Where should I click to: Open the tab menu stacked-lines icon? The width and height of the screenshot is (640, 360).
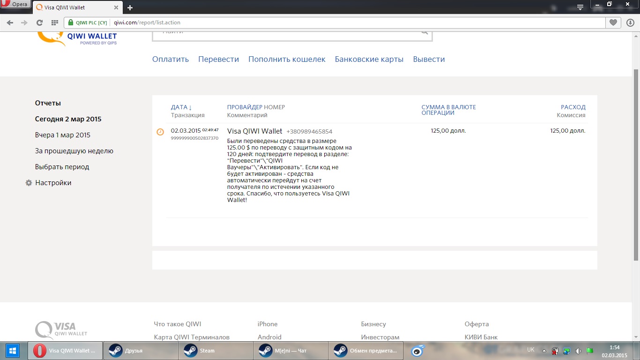point(580,7)
